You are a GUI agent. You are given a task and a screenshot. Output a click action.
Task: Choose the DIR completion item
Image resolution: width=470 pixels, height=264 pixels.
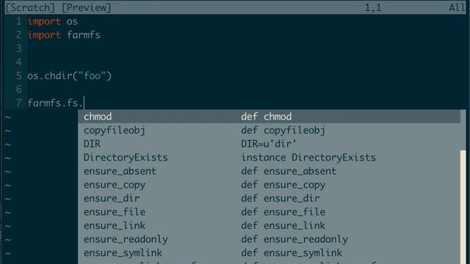pyautogui.click(x=92, y=144)
